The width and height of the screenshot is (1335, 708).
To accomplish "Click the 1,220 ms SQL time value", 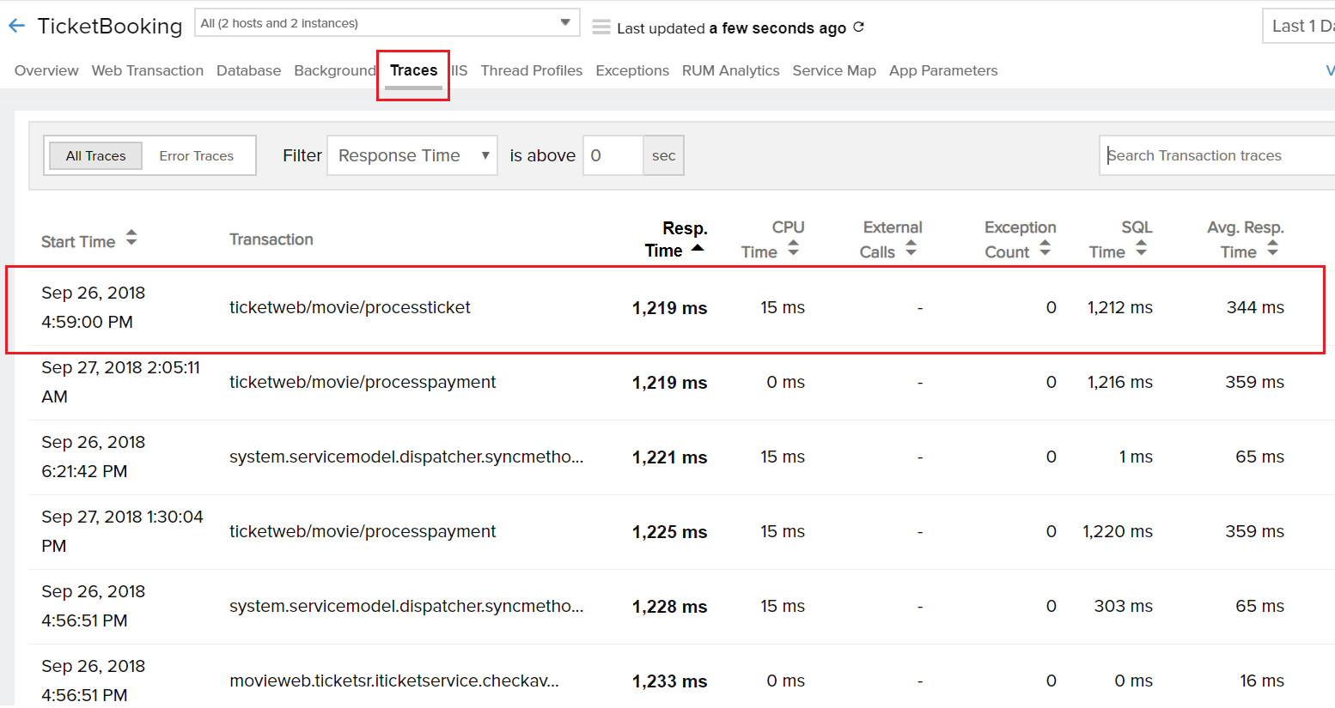I will coord(1118,531).
